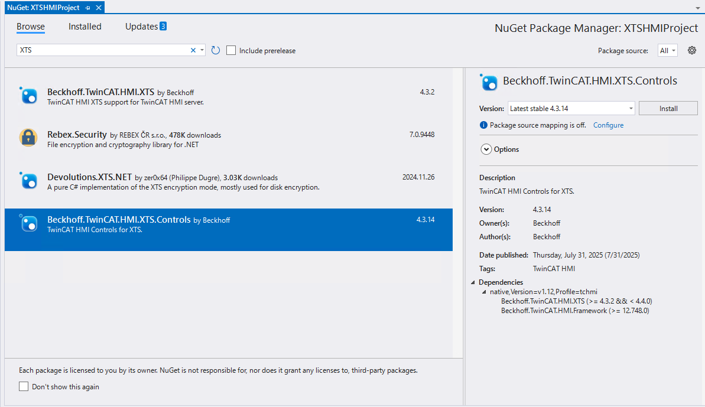Image resolution: width=705 pixels, height=407 pixels.
Task: Enable the Include prerelease checkbox
Action: 231,50
